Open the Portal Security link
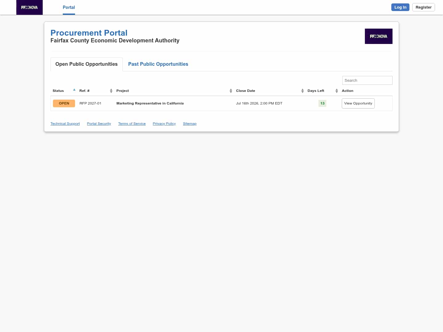Image resolution: width=443 pixels, height=332 pixels. click(99, 124)
